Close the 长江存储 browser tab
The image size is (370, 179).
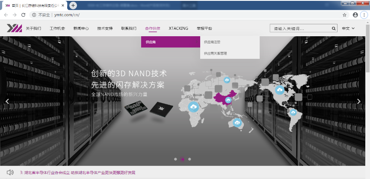[63, 6]
